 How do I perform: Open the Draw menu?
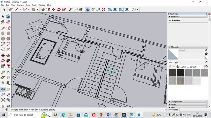click(x=28, y=5)
